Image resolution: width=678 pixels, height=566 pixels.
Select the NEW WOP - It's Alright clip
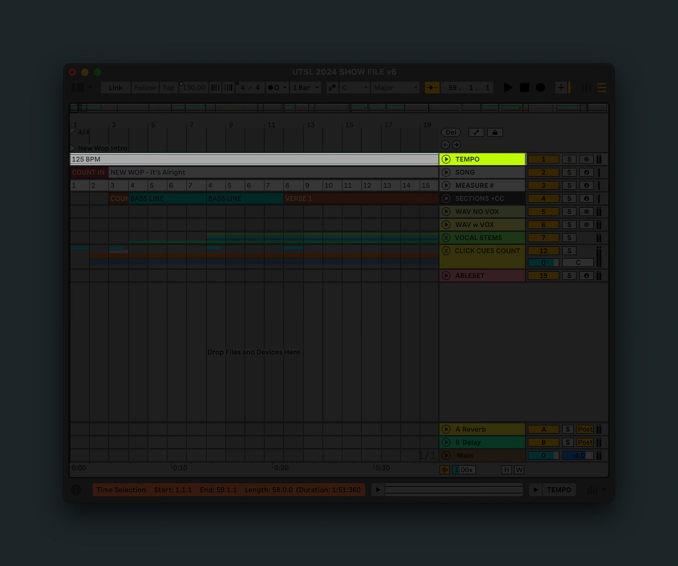(x=273, y=172)
